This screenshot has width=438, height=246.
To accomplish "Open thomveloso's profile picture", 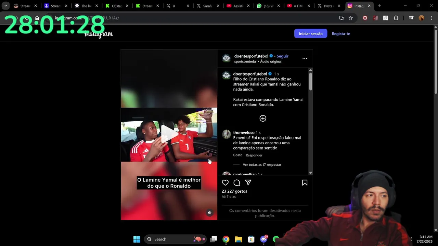I will pos(226,134).
